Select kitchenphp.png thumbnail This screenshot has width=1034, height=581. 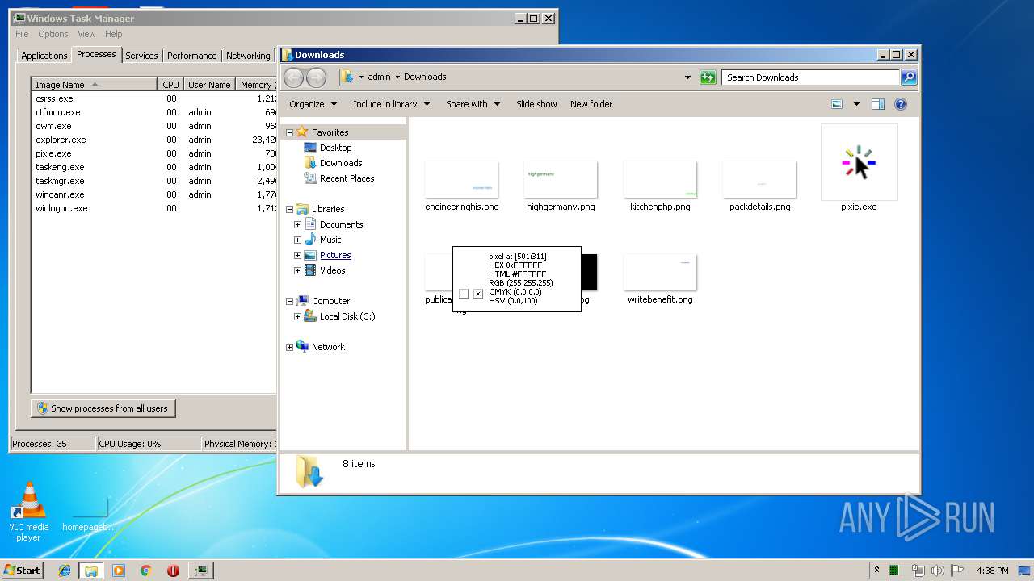point(660,179)
